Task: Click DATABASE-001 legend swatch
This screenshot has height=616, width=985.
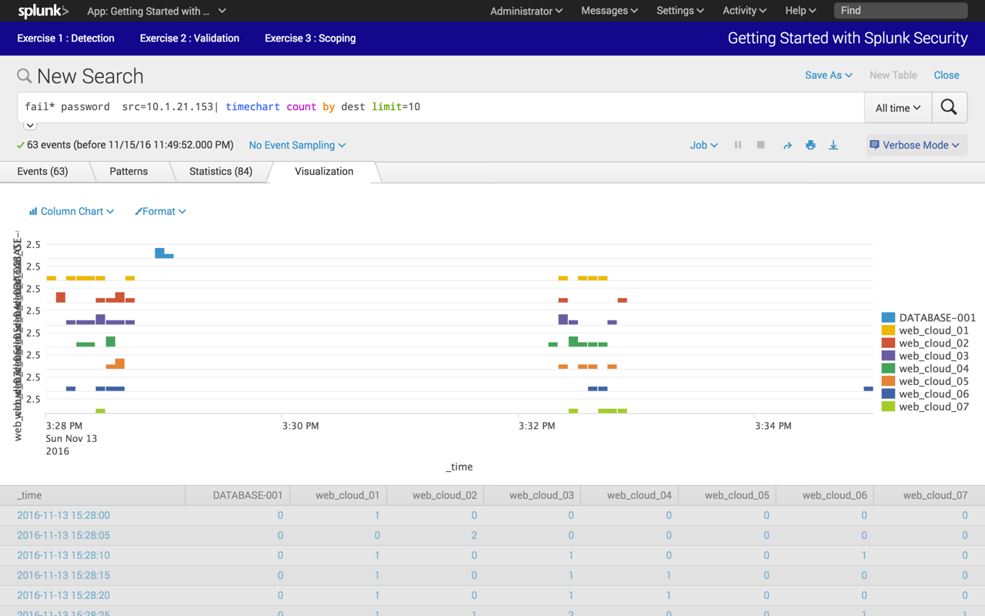Action: (888, 317)
